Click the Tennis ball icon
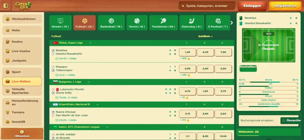This screenshot has width=304, height=140. (137, 21)
